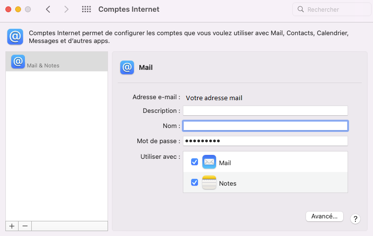
Task: Uncheck the Mail checkbox
Action: (x=195, y=162)
